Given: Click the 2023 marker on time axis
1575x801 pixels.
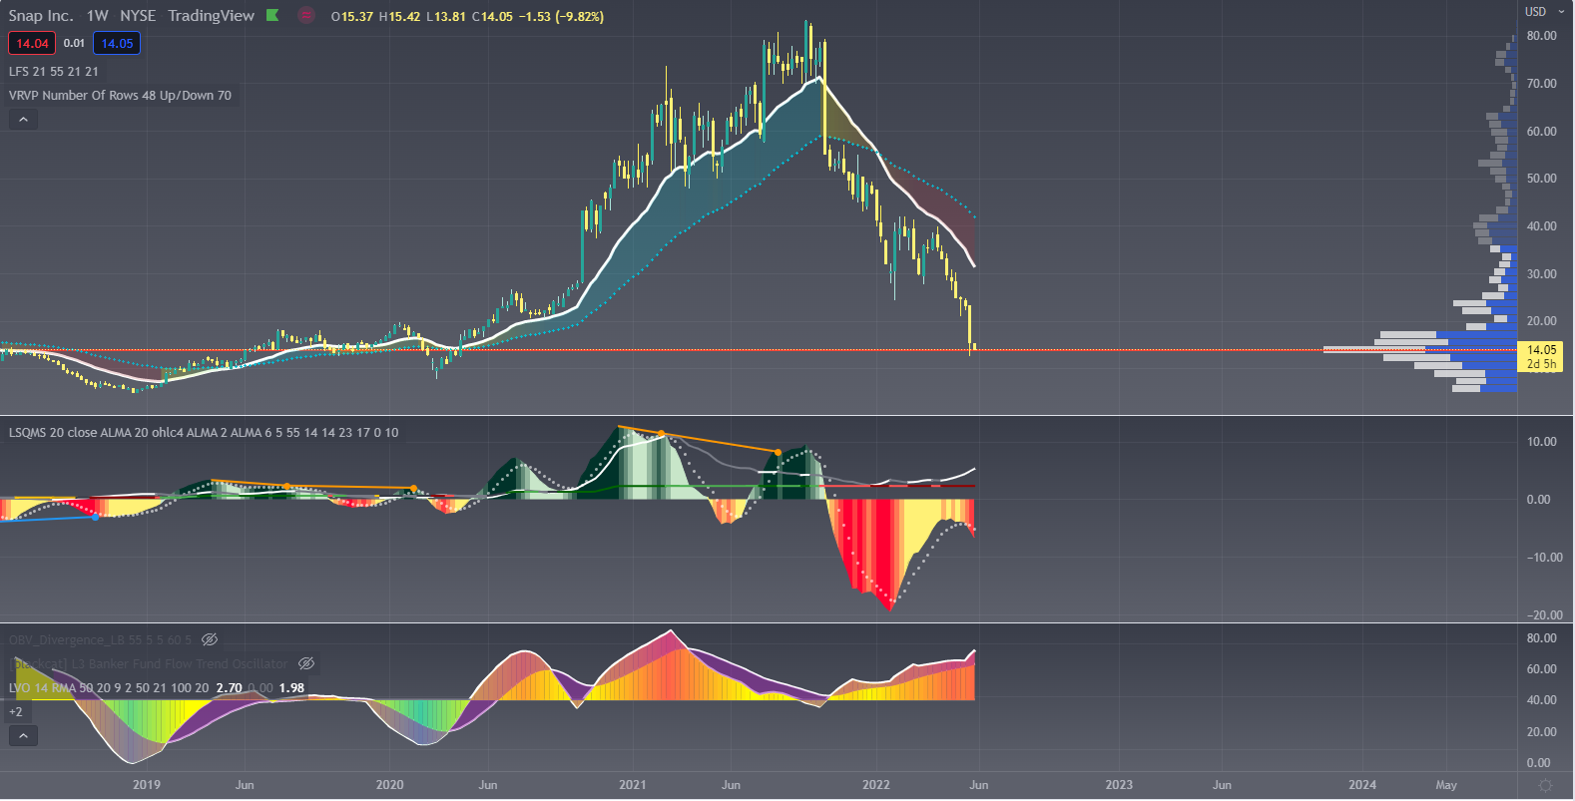Looking at the screenshot, I should click(x=1119, y=785).
